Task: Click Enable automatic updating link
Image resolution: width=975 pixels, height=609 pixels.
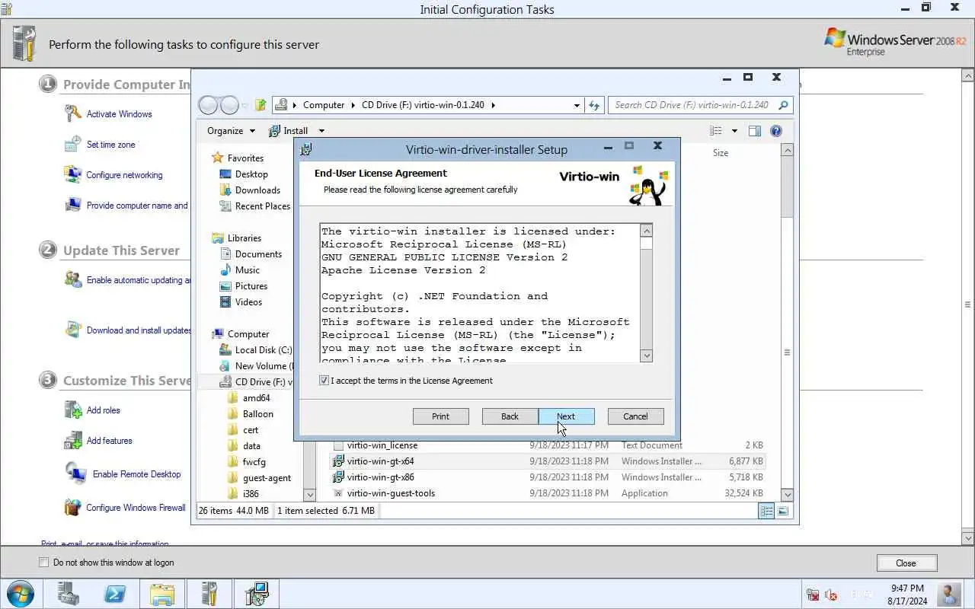Action: [139, 280]
